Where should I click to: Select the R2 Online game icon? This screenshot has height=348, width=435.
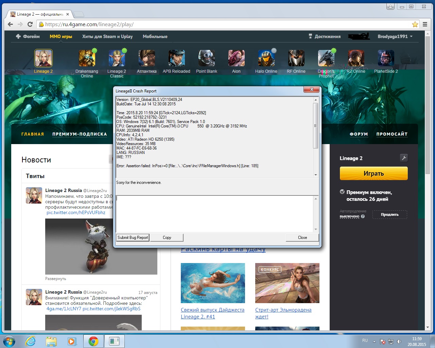click(x=356, y=58)
